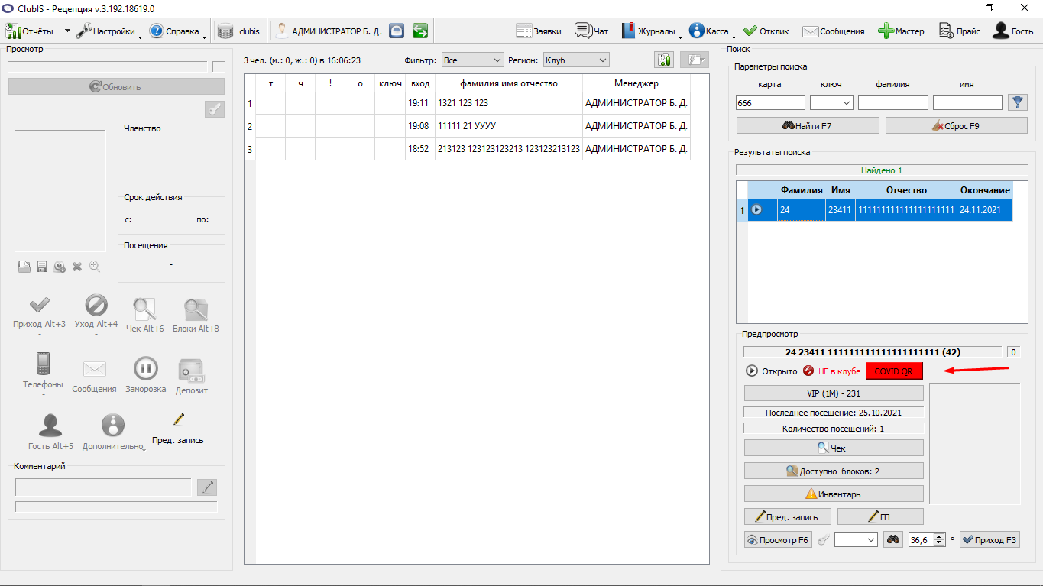1043x586 pixels.
Task: Click the red COVID QR button
Action: [x=894, y=371]
